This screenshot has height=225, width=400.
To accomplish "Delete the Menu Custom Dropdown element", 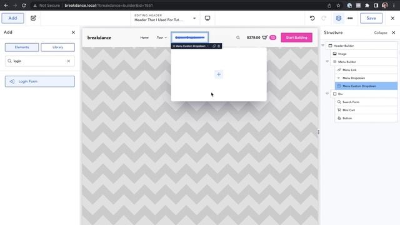I will [x=219, y=46].
